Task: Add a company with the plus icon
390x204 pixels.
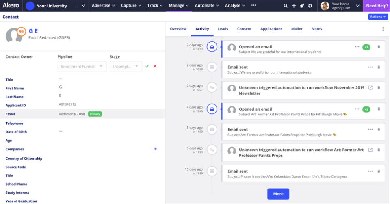Action: (156, 149)
